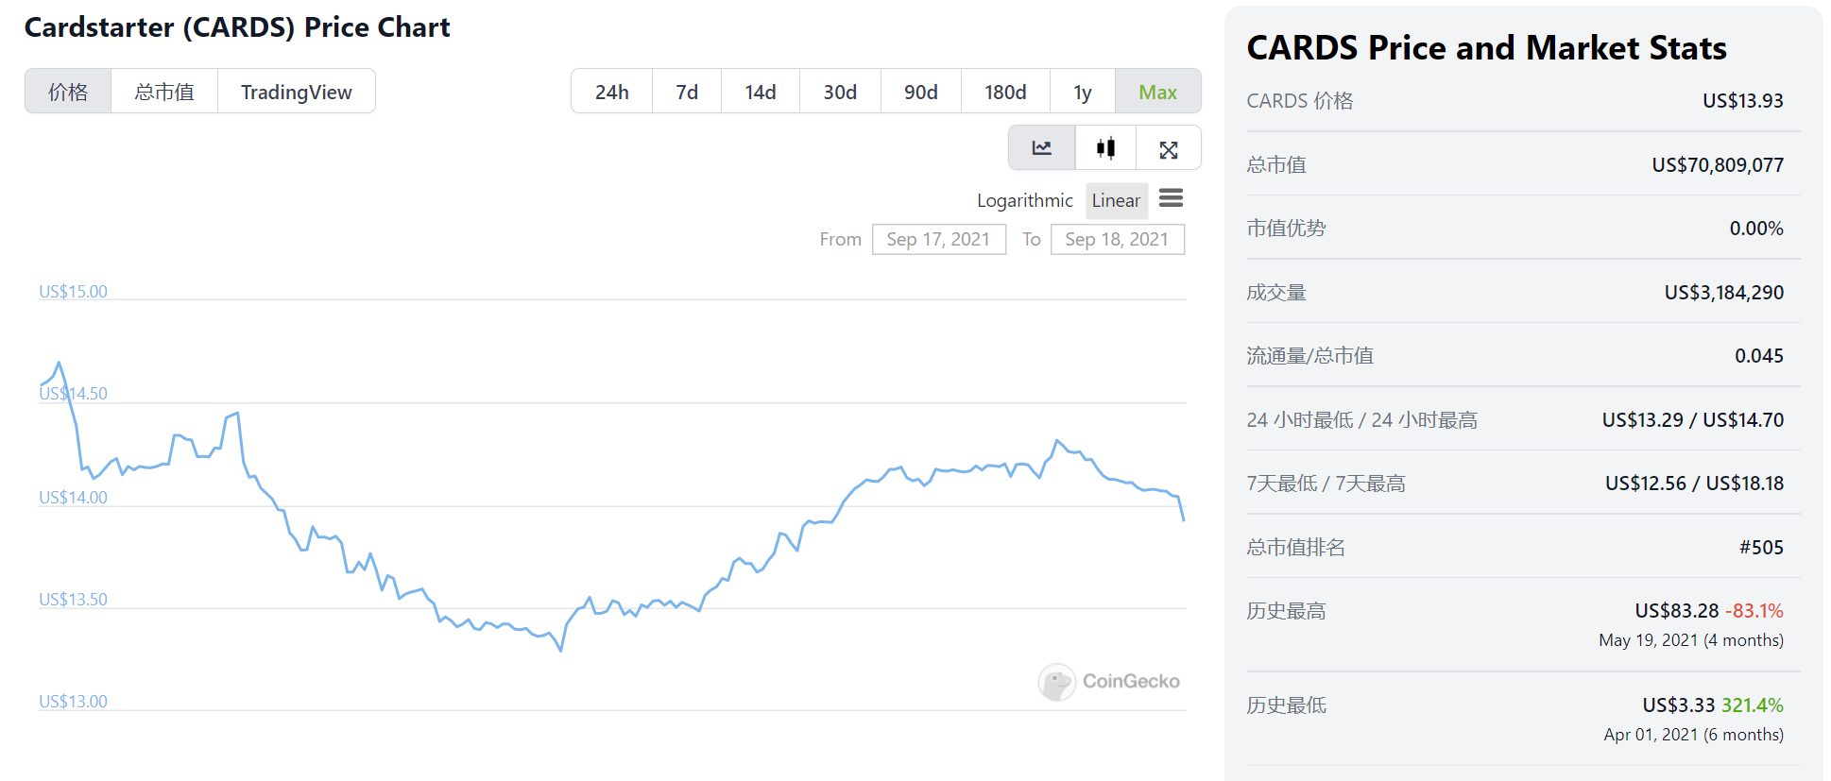Click market cap value US$70,809,077
1831x781 pixels.
[1717, 164]
